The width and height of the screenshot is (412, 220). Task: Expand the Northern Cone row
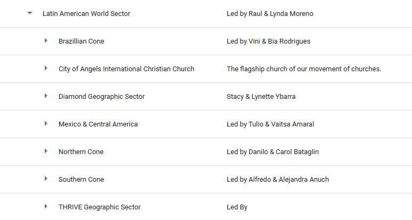tap(46, 151)
